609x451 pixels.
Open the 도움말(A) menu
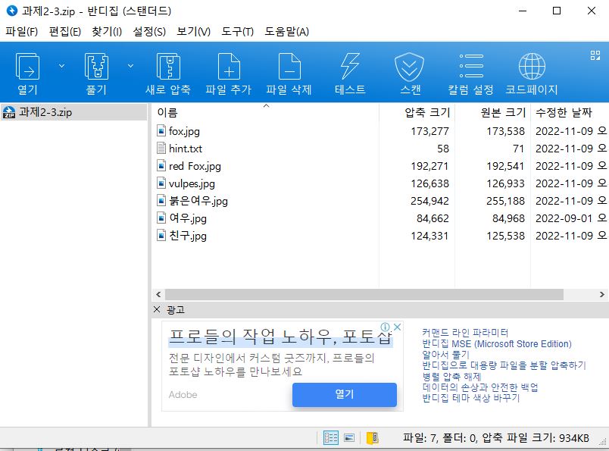tap(286, 32)
